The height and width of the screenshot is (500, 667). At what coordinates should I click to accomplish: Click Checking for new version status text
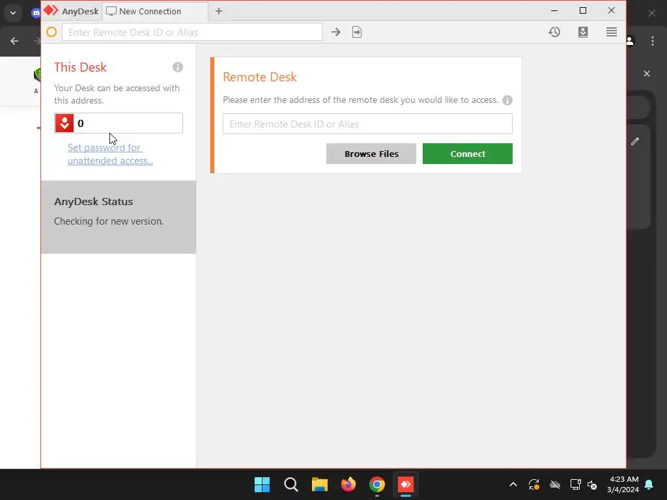109,221
